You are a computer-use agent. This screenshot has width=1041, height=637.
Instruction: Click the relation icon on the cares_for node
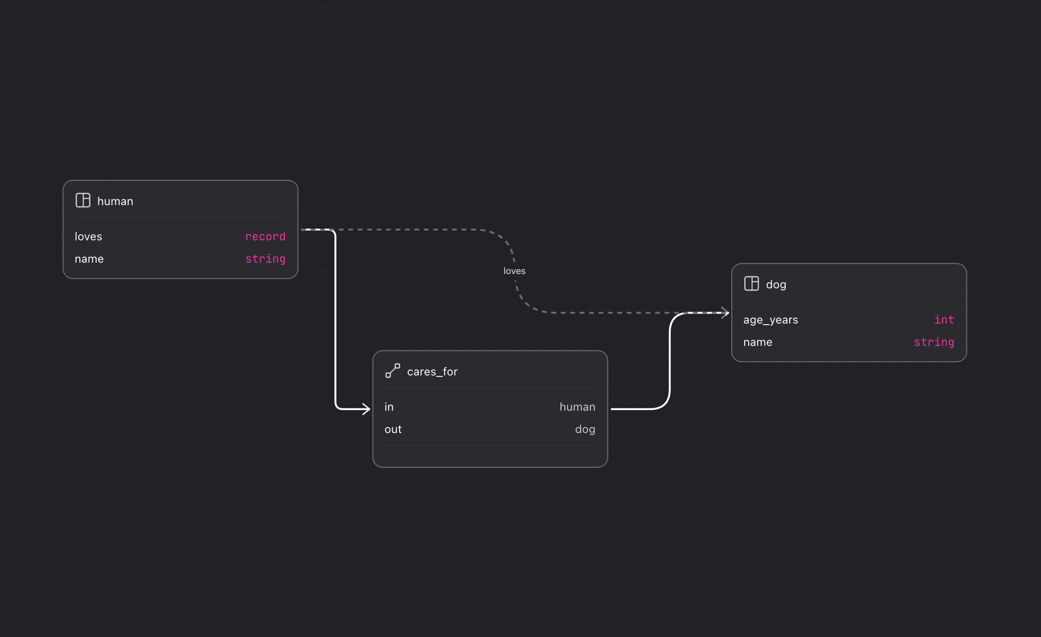(x=392, y=371)
